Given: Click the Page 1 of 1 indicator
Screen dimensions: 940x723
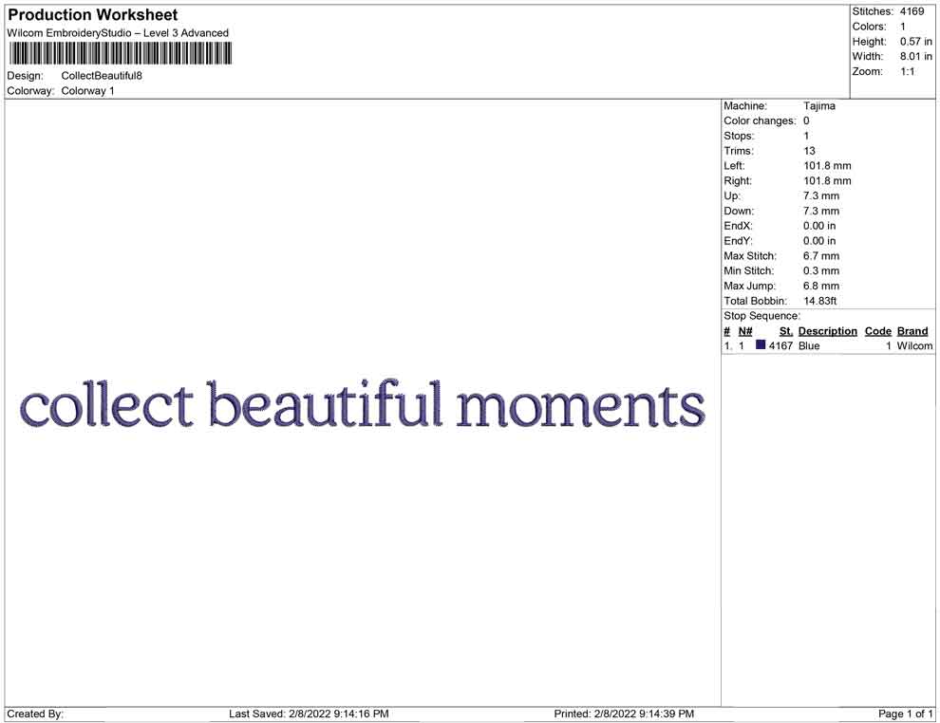Looking at the screenshot, I should (x=905, y=714).
